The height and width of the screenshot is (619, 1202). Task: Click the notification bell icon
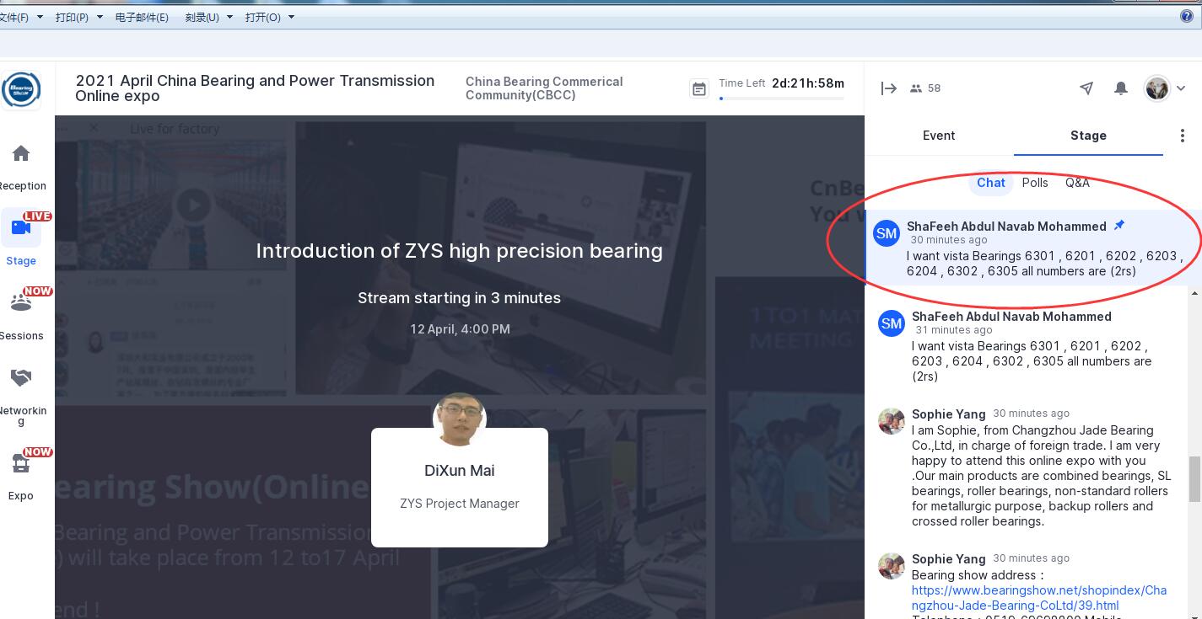[x=1120, y=88]
